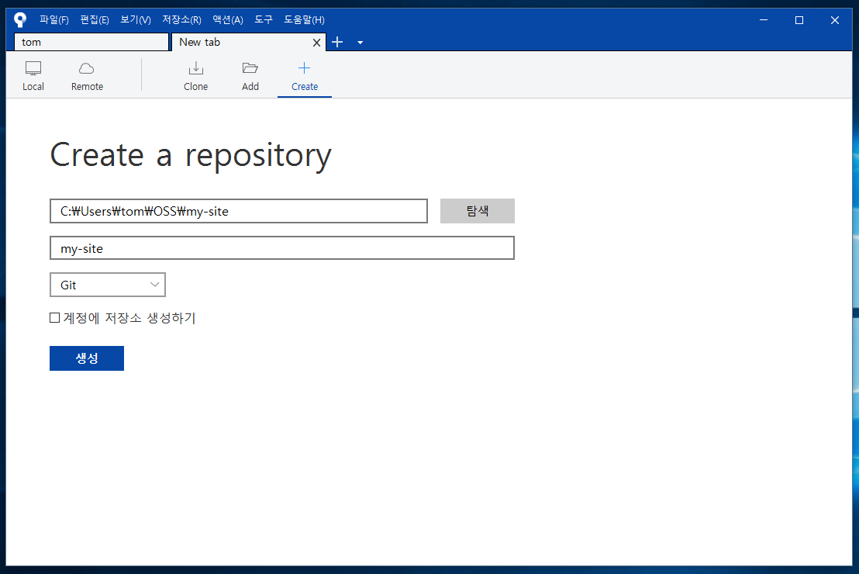Expand the tab list dropdown arrow
The image size is (859, 574).
pos(360,43)
